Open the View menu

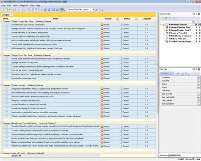click(9, 6)
